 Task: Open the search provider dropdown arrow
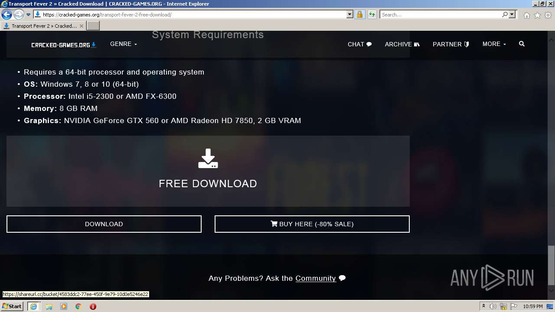click(x=512, y=15)
